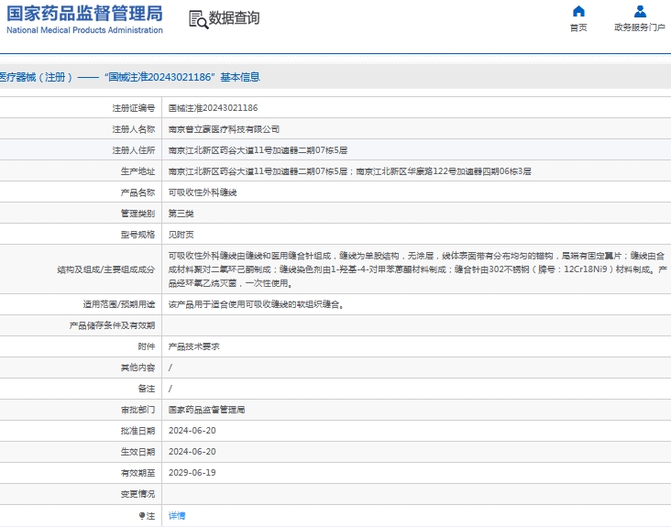Click the 数据查询 heading text

(x=234, y=18)
